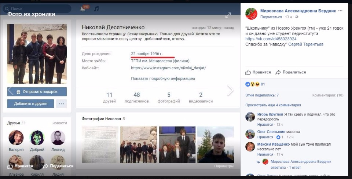Screen dimensions: 352x179
Task: Open the reply arrow thread indicator
Action: pos(258,162)
